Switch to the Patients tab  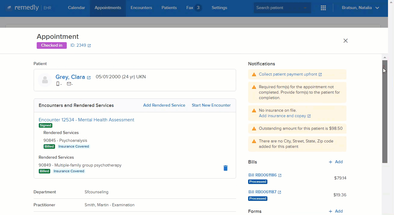click(x=169, y=8)
